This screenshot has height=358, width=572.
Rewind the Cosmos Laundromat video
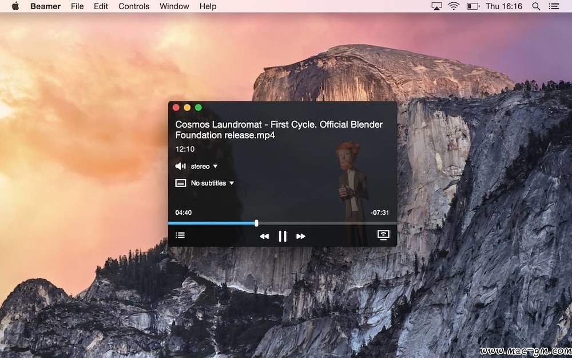[x=264, y=237]
